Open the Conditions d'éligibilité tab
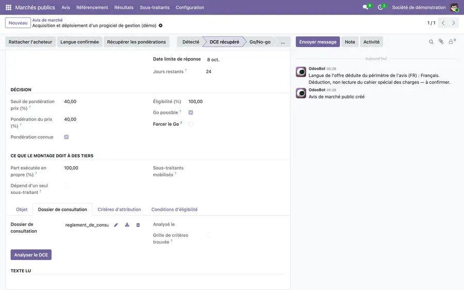 pyautogui.click(x=174, y=210)
